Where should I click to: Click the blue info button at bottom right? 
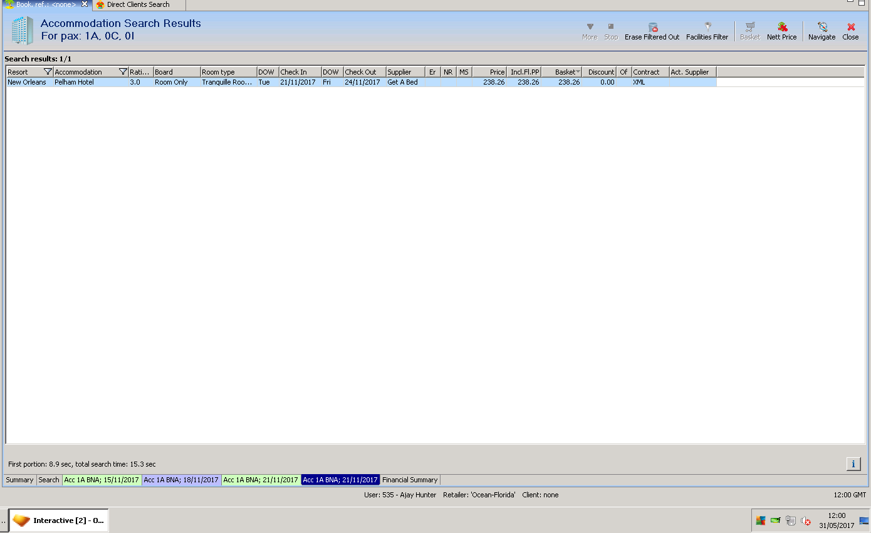point(853,464)
